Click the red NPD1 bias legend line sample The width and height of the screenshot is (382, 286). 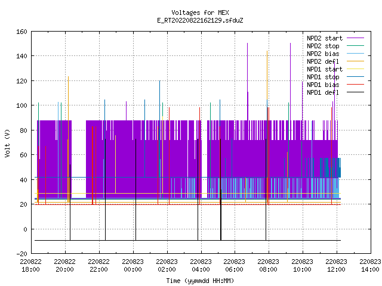(x=355, y=85)
